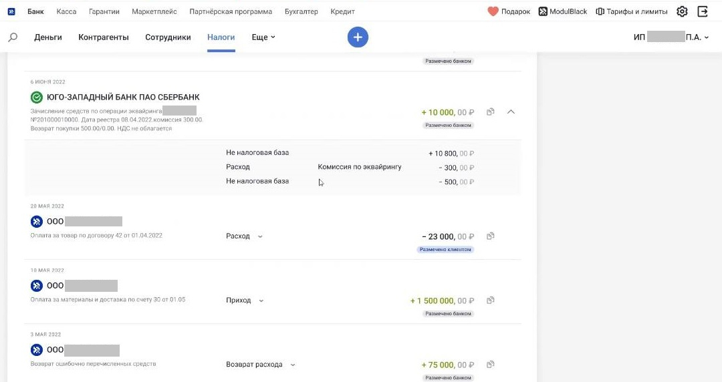The height and width of the screenshot is (382, 722).
Task: Copy the +1 500 000 income entry
Action: click(491, 300)
